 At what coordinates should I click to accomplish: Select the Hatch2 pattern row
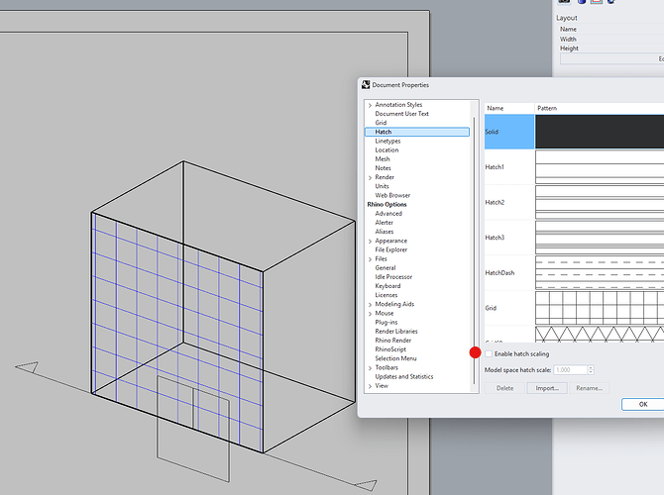point(574,202)
